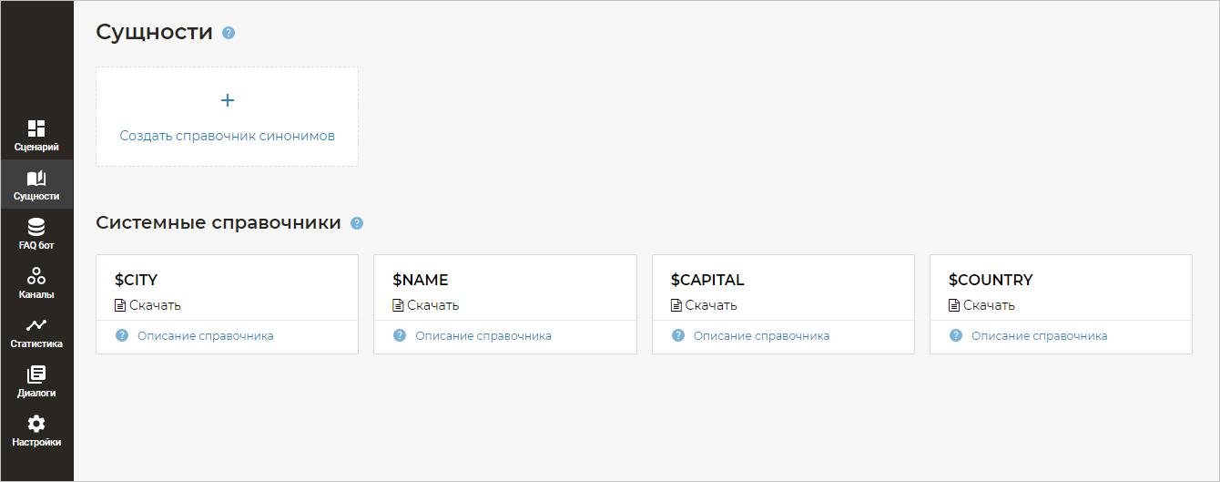This screenshot has height=482, width=1220.
Task: Download the $COUNTRY dictionary
Action: pos(988,305)
